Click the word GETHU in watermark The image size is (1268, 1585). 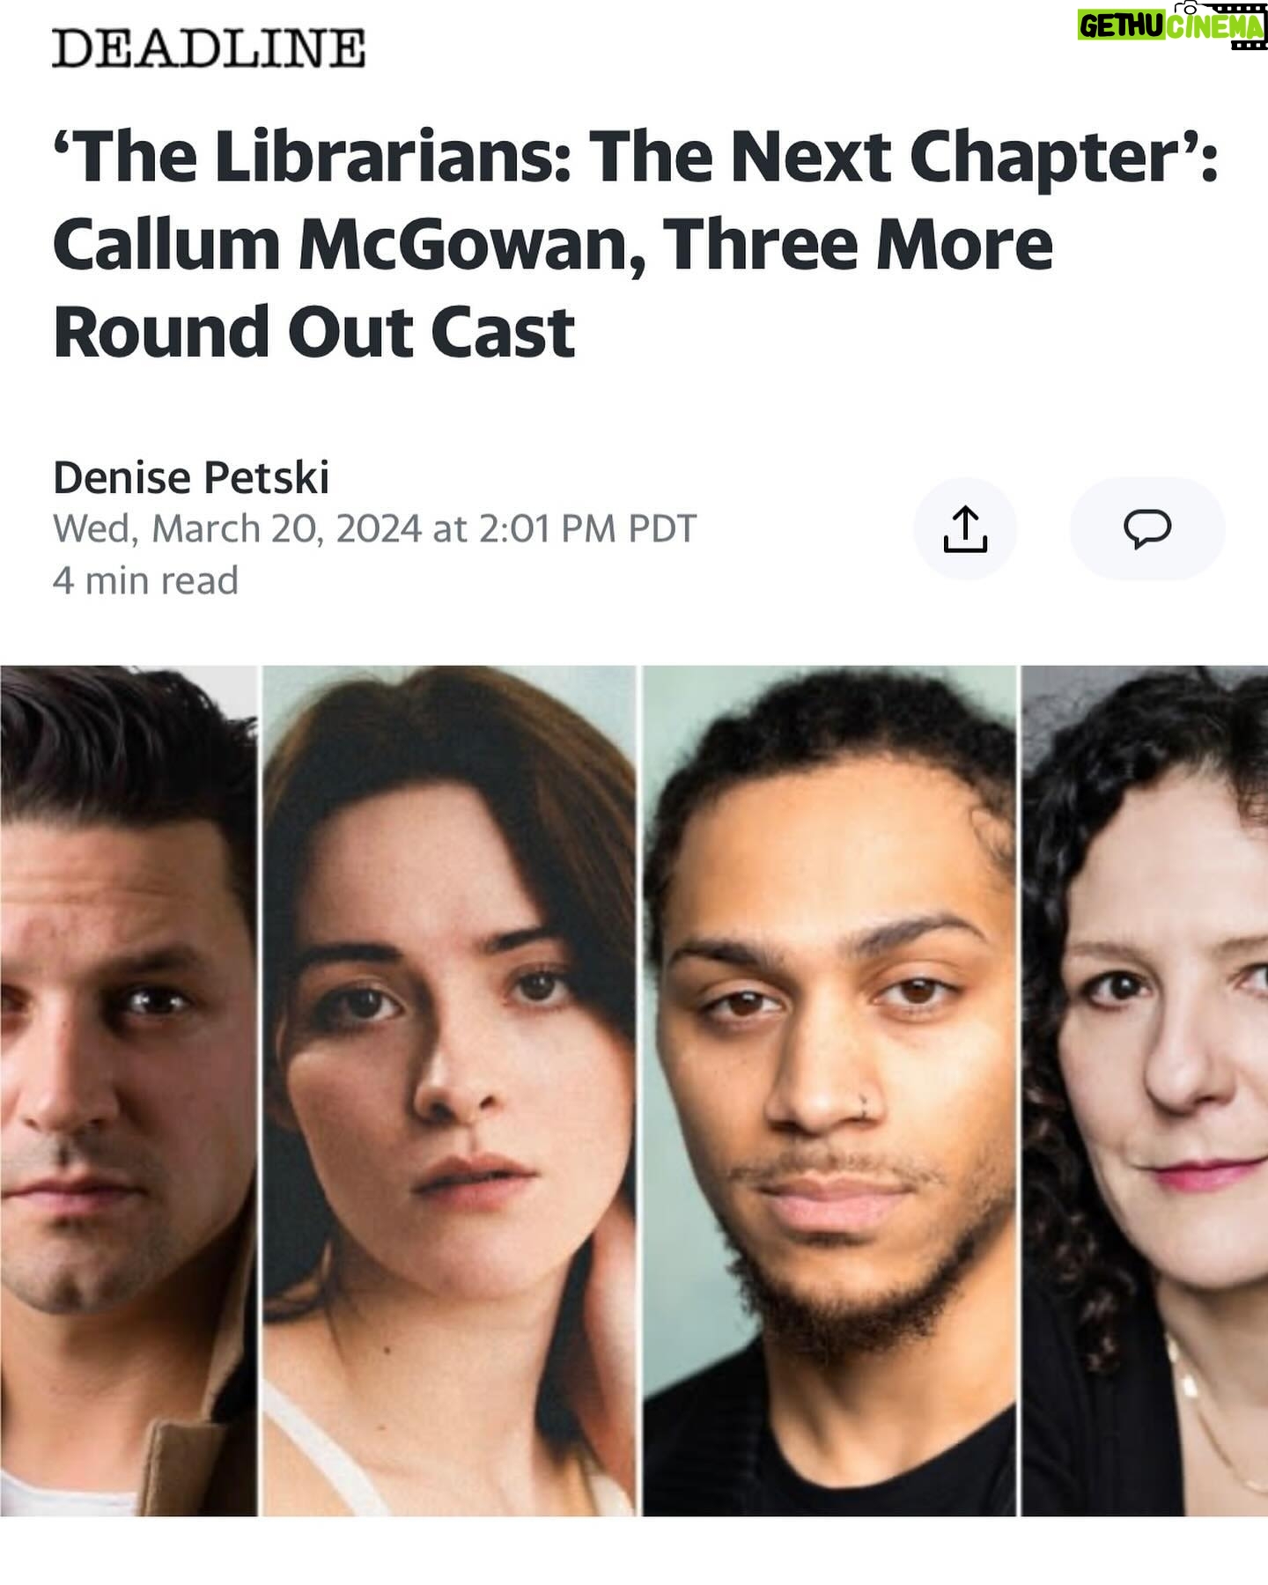pos(1122,28)
